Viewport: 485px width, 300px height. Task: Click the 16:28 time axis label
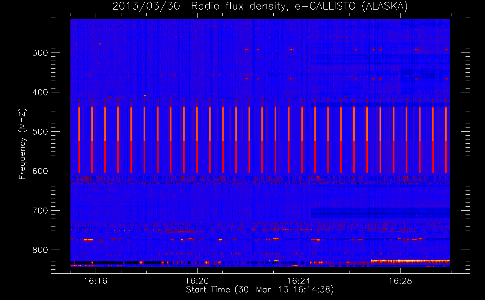400,281
